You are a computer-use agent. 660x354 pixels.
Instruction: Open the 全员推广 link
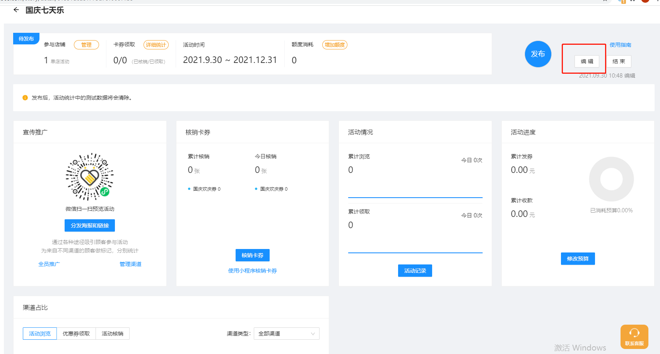pos(49,264)
